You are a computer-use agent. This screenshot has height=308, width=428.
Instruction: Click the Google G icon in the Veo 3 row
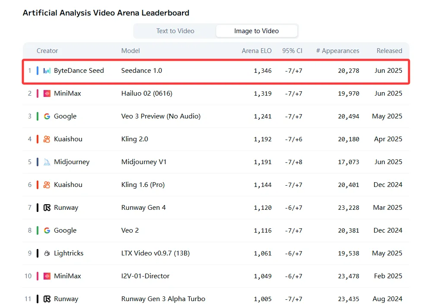click(x=47, y=116)
